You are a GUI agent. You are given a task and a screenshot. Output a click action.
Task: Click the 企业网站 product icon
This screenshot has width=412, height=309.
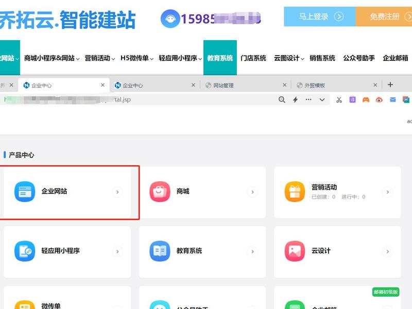(x=25, y=192)
